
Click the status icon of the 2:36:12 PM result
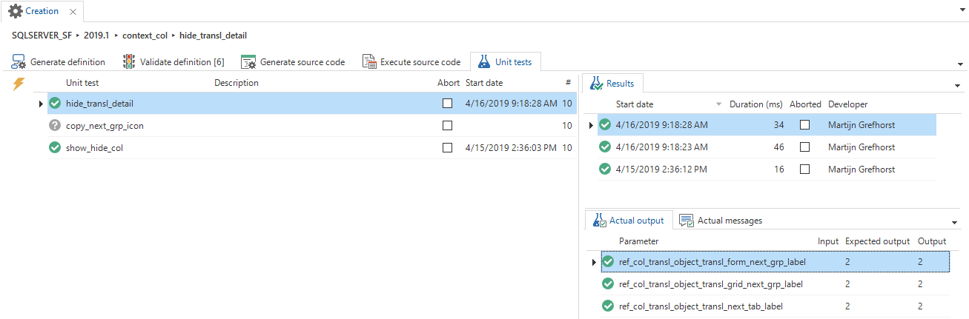pyautogui.click(x=605, y=169)
